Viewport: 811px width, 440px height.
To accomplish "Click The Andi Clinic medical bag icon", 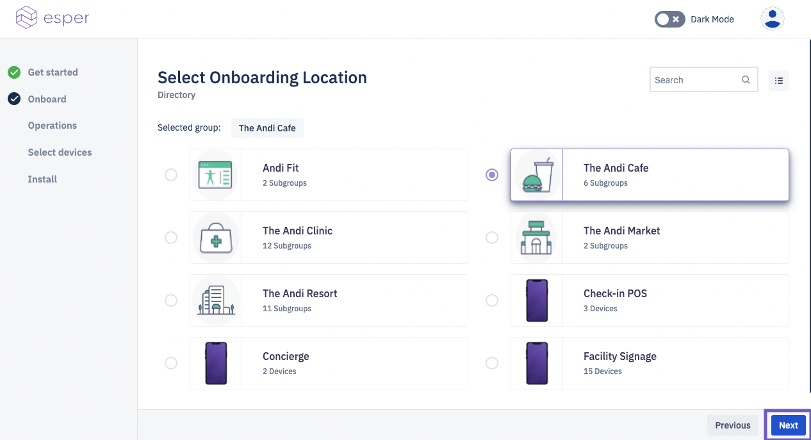I will pyautogui.click(x=215, y=238).
